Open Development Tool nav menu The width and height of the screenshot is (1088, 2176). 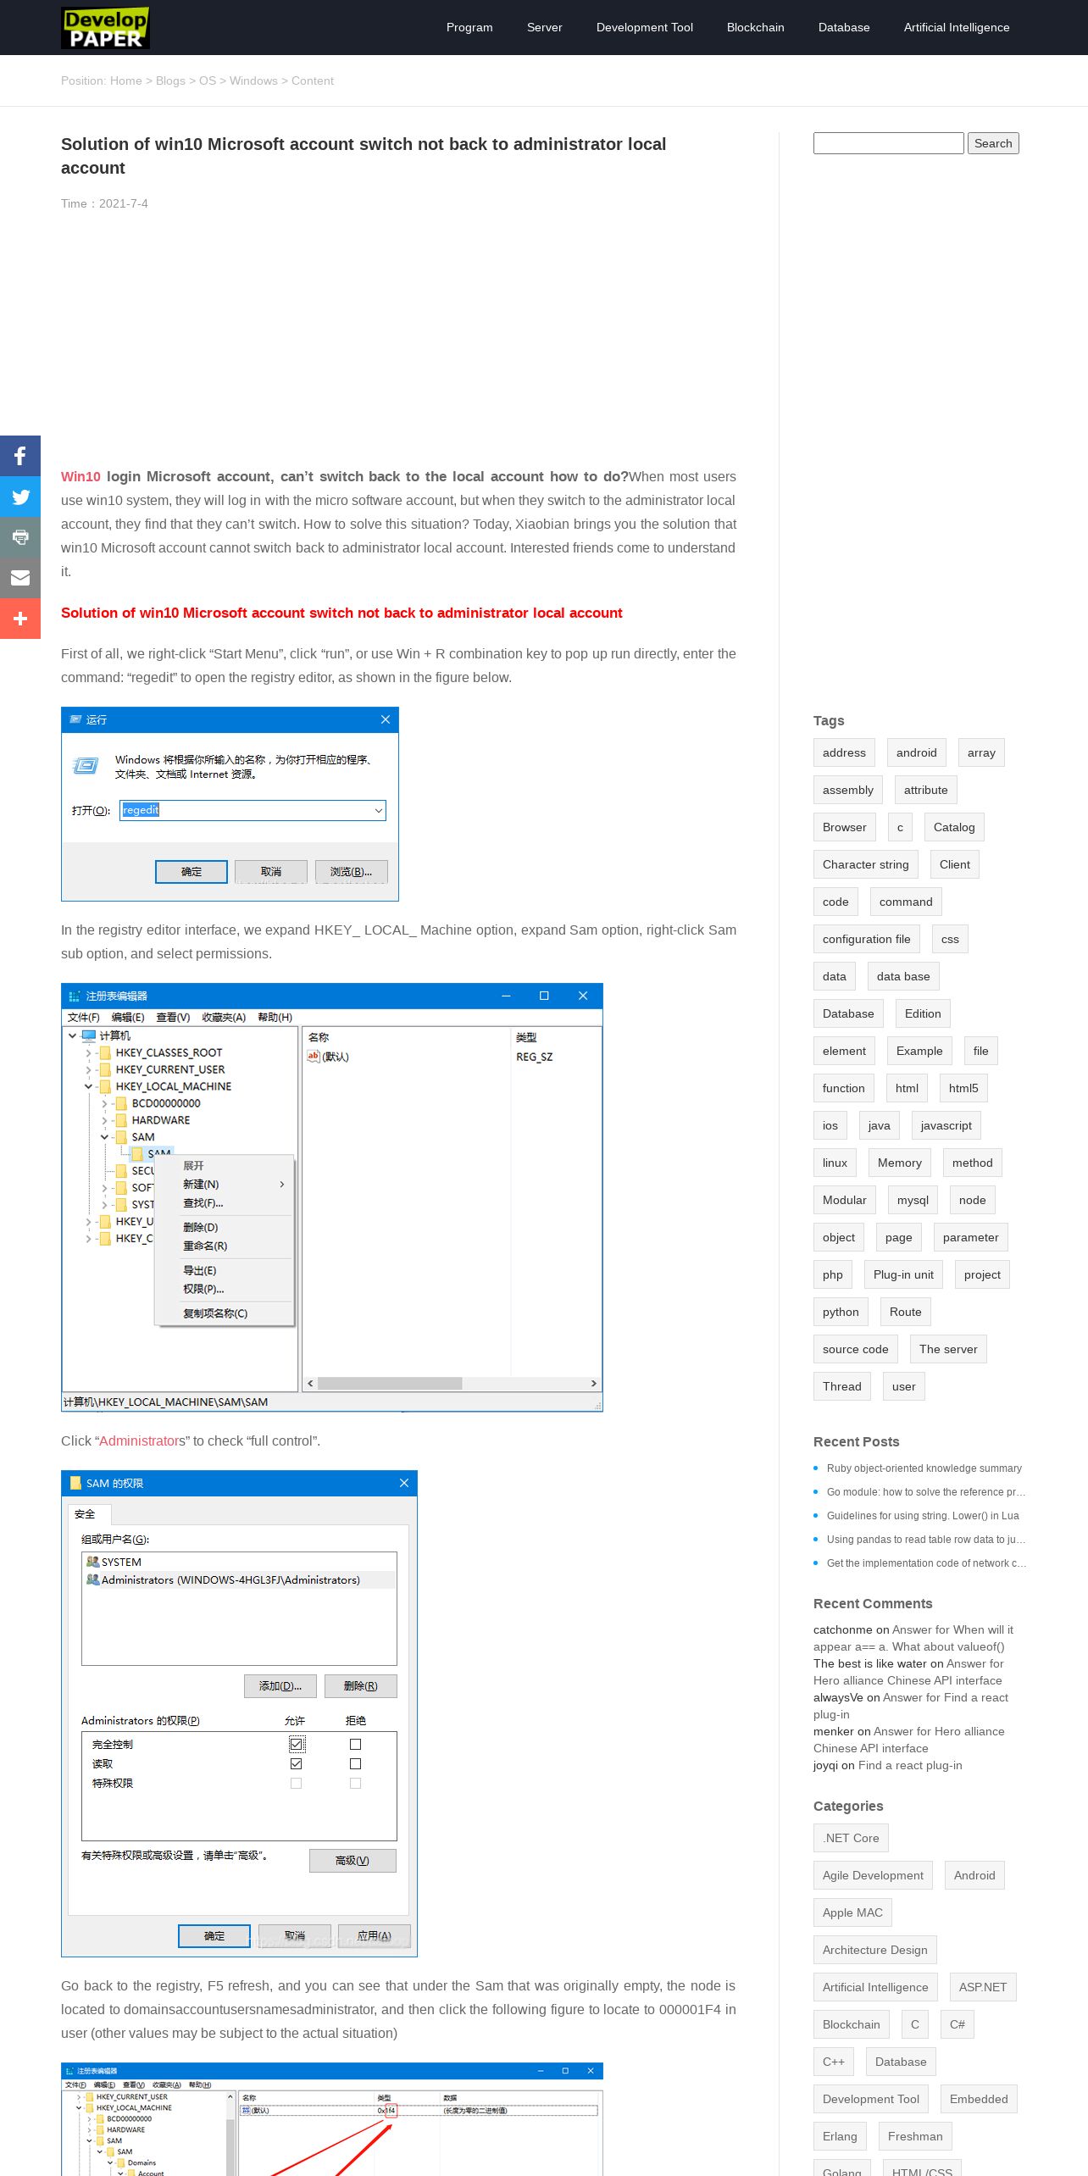pos(645,27)
